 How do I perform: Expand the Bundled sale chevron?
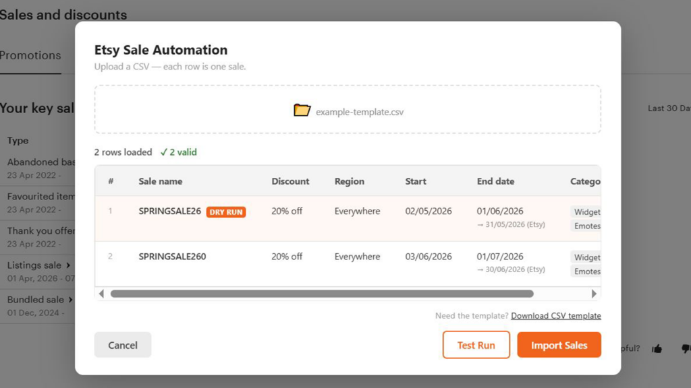[x=70, y=300]
